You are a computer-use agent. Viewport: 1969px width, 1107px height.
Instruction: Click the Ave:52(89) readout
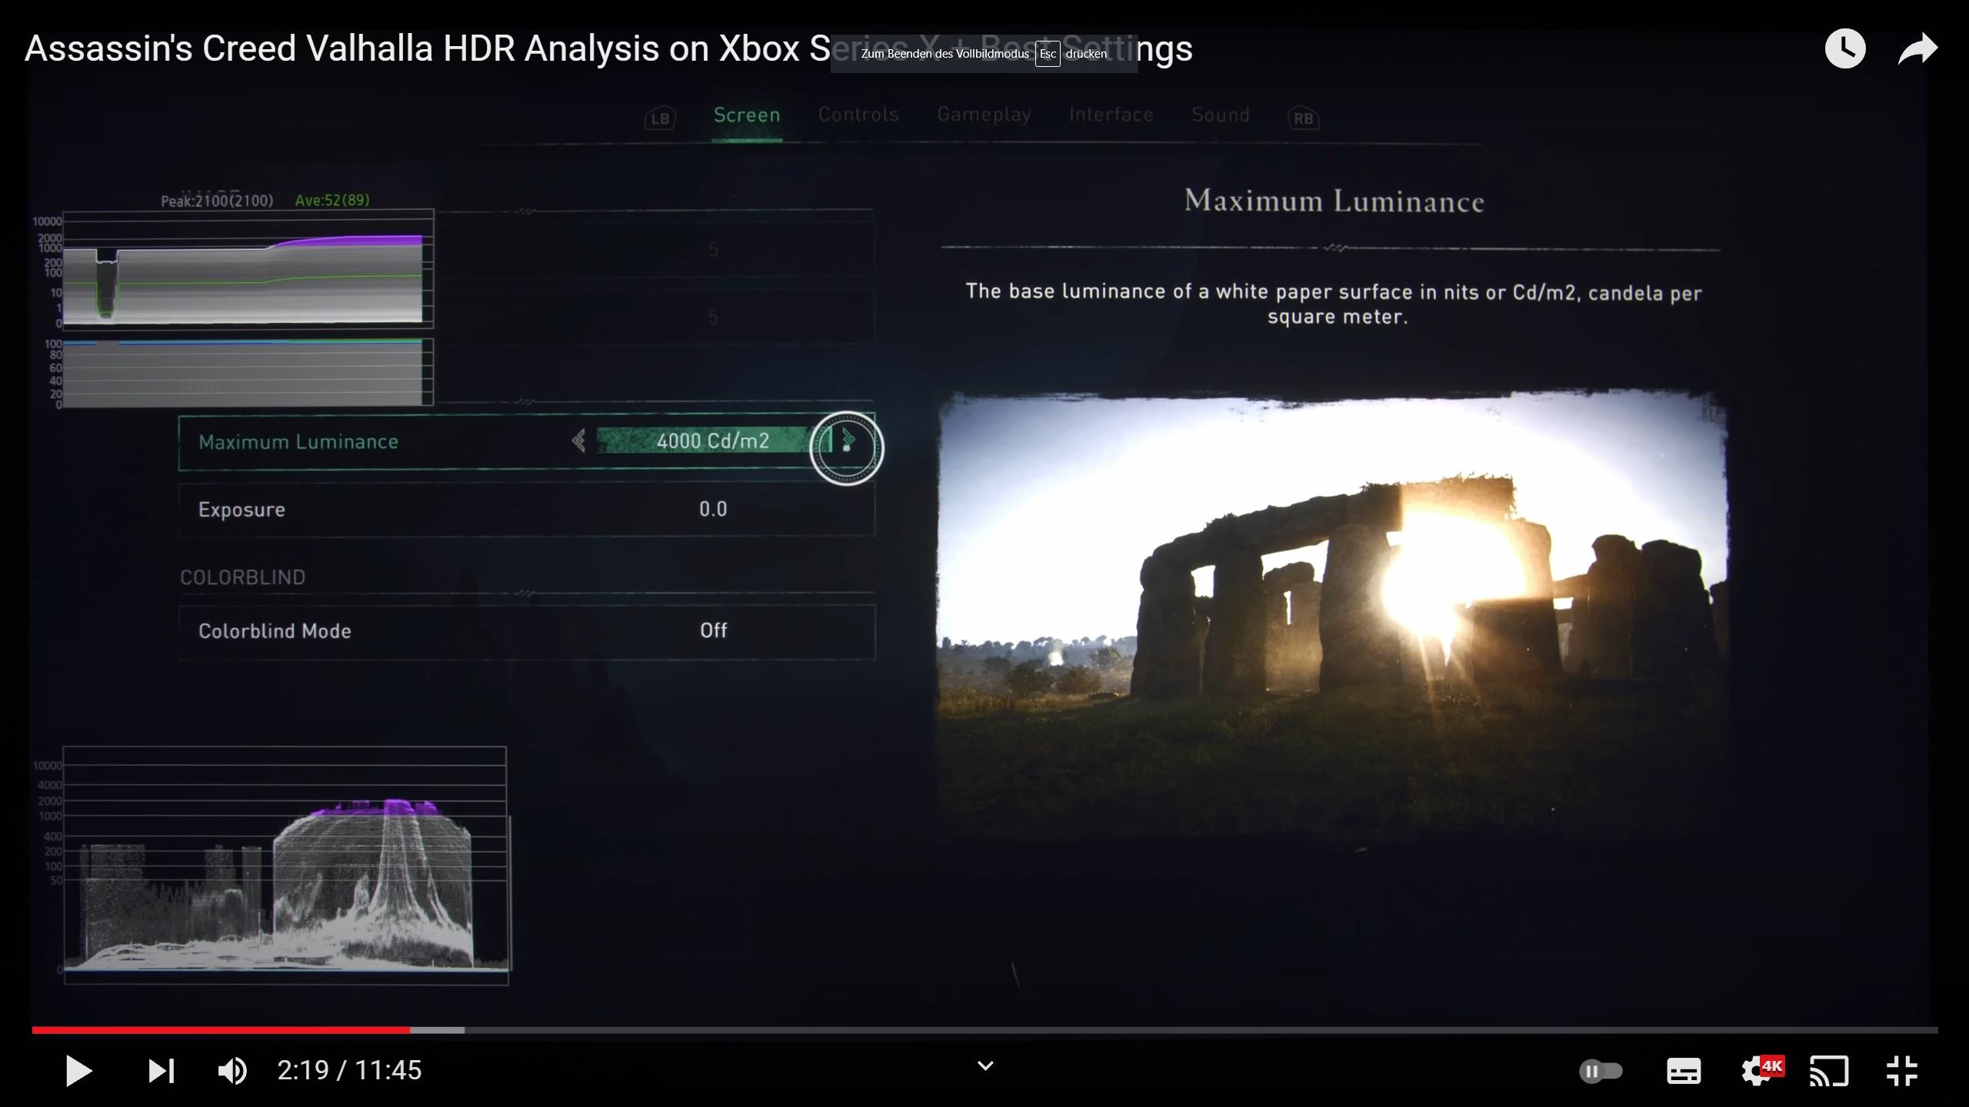[x=332, y=200]
